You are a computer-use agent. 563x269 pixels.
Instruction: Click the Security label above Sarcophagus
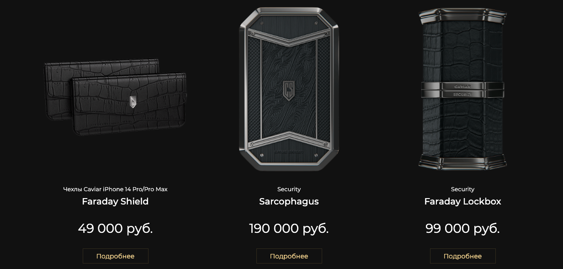point(289,189)
